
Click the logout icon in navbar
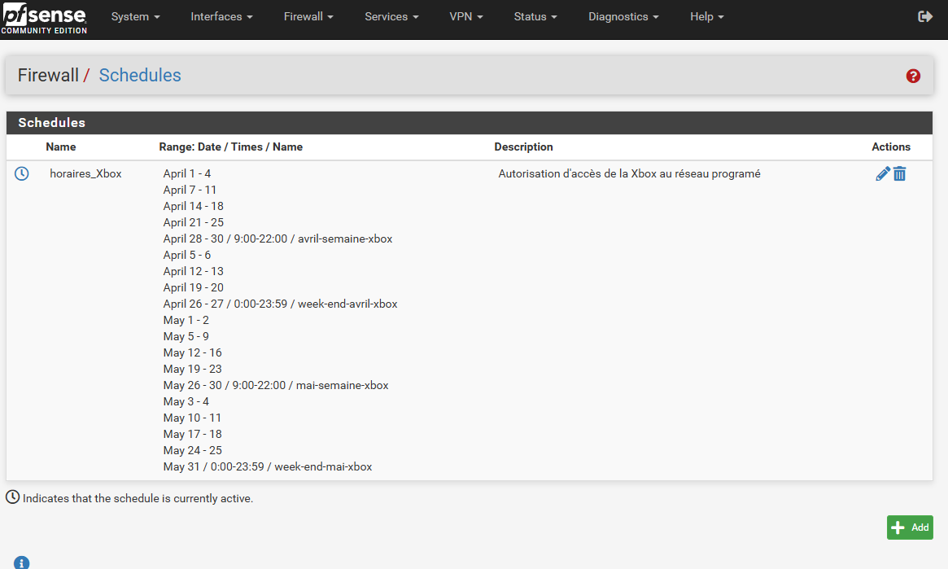click(x=924, y=16)
